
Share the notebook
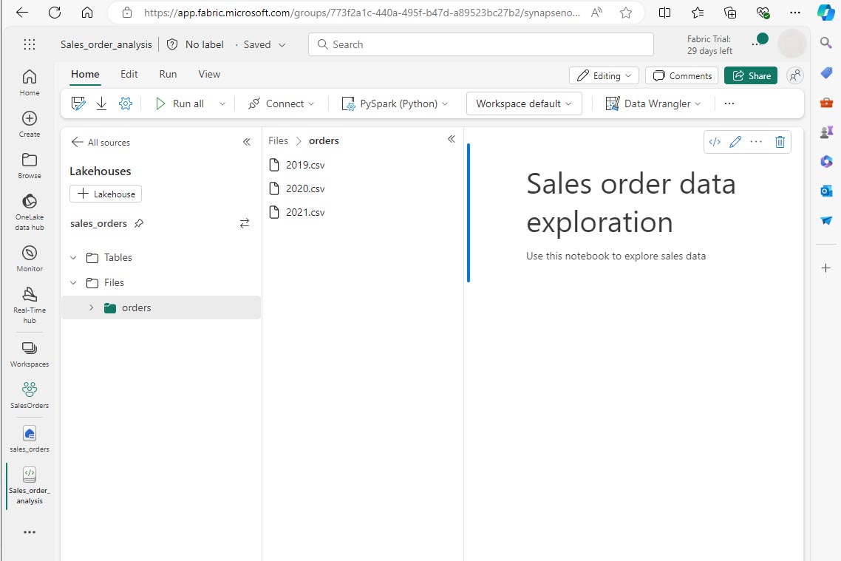click(x=751, y=75)
